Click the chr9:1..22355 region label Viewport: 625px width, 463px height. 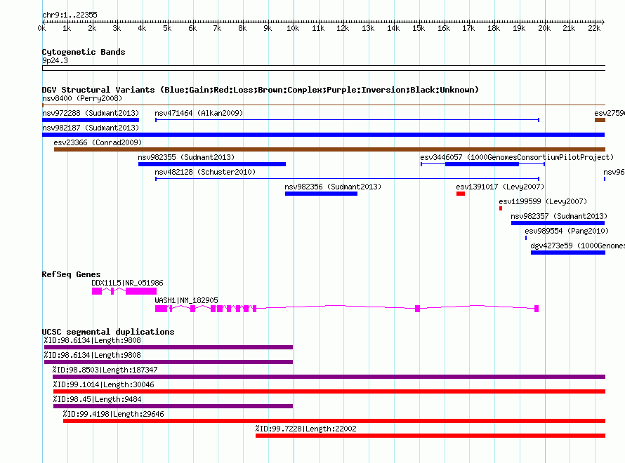pyautogui.click(x=70, y=15)
